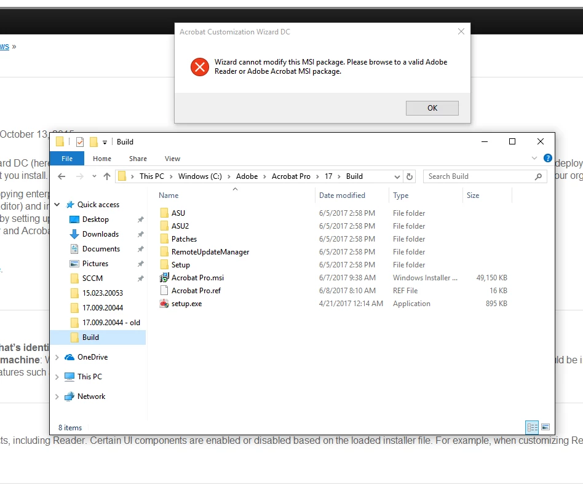The width and height of the screenshot is (583, 485).
Task: Click the pin icon next to SCCM
Action: tap(141, 278)
